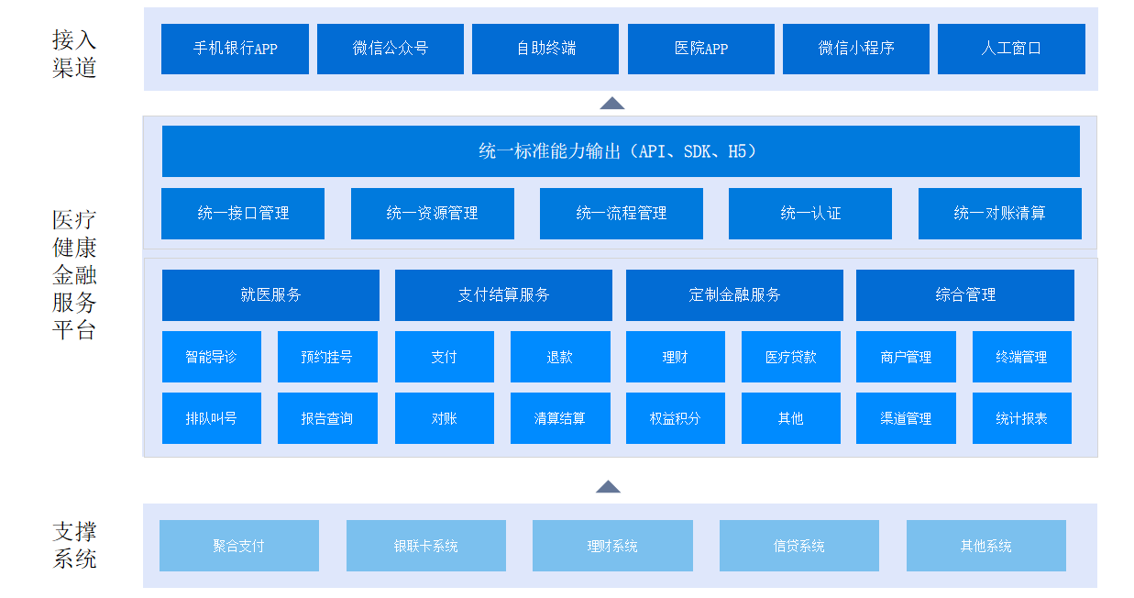This screenshot has width=1134, height=598.
Task: Select the 统一接口管理 block
Action: pos(243,214)
